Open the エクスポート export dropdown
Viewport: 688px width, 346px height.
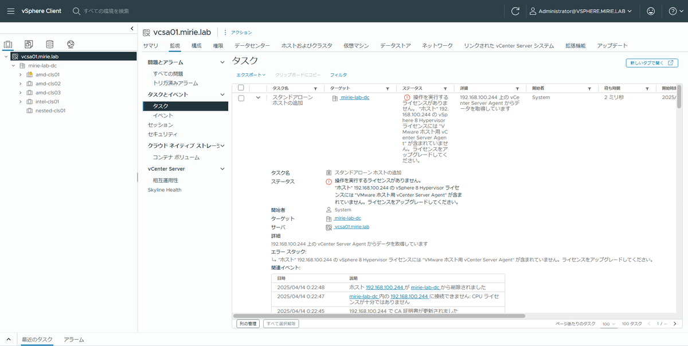coord(251,75)
